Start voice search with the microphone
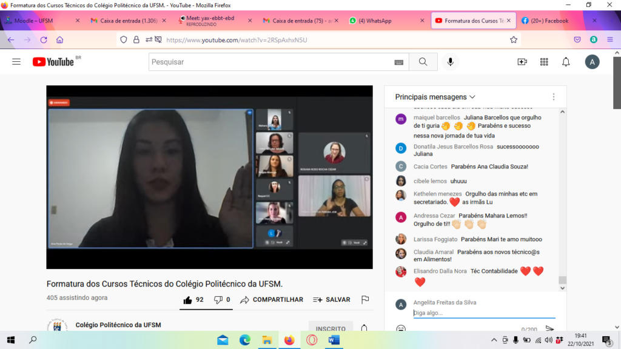Screen dimensions: 621x349 click(x=450, y=62)
